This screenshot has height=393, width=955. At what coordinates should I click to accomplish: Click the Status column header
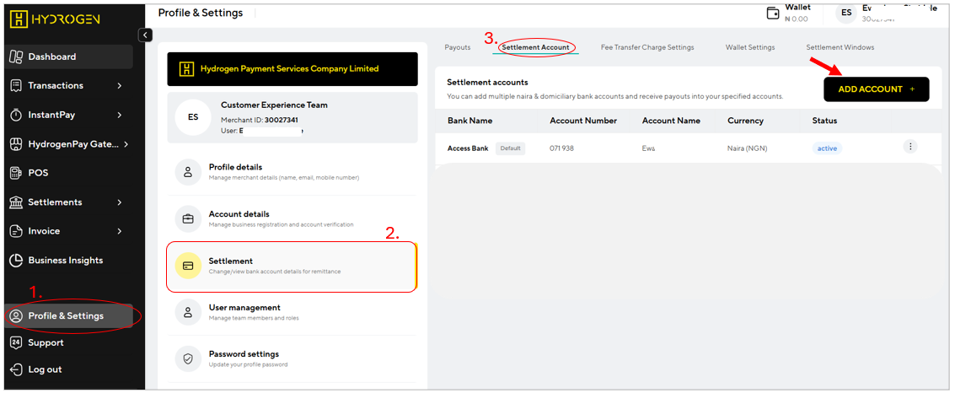tap(824, 121)
